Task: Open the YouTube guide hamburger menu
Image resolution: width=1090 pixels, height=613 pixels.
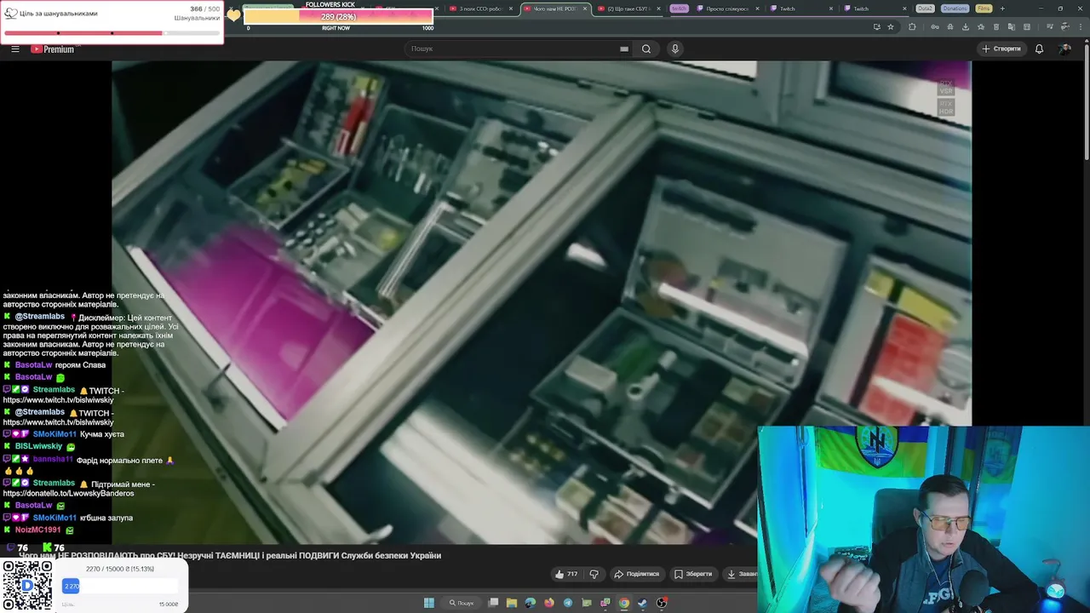Action: (15, 49)
